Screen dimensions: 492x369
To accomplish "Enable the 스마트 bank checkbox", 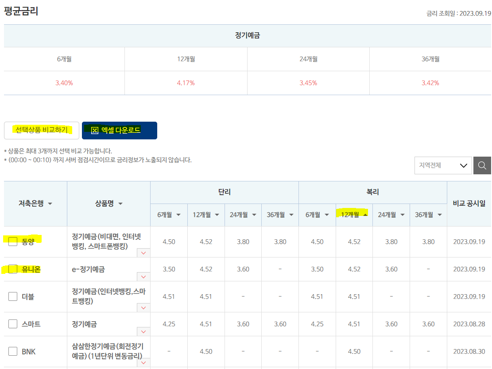I will [x=13, y=324].
